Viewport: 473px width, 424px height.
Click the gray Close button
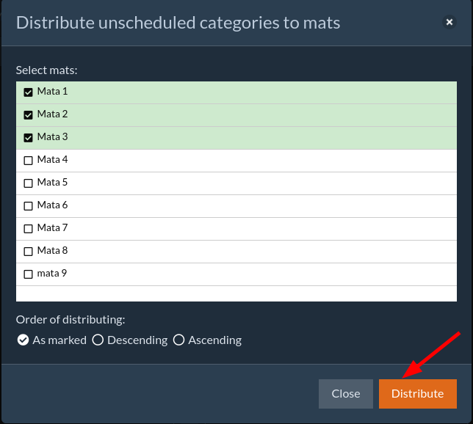click(345, 394)
